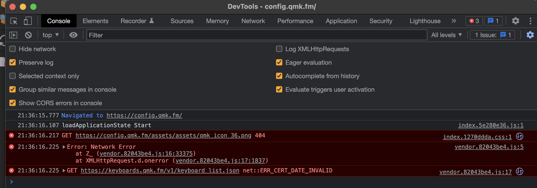Uncheck Group similar messages in console
Image resolution: width=537 pixels, height=188 pixels.
pos(13,89)
